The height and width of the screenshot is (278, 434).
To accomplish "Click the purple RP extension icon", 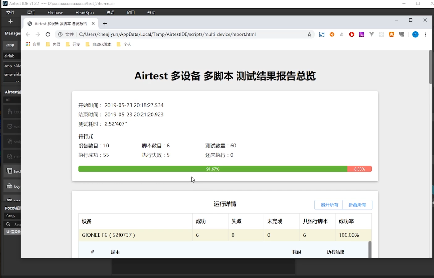I will tap(362, 34).
